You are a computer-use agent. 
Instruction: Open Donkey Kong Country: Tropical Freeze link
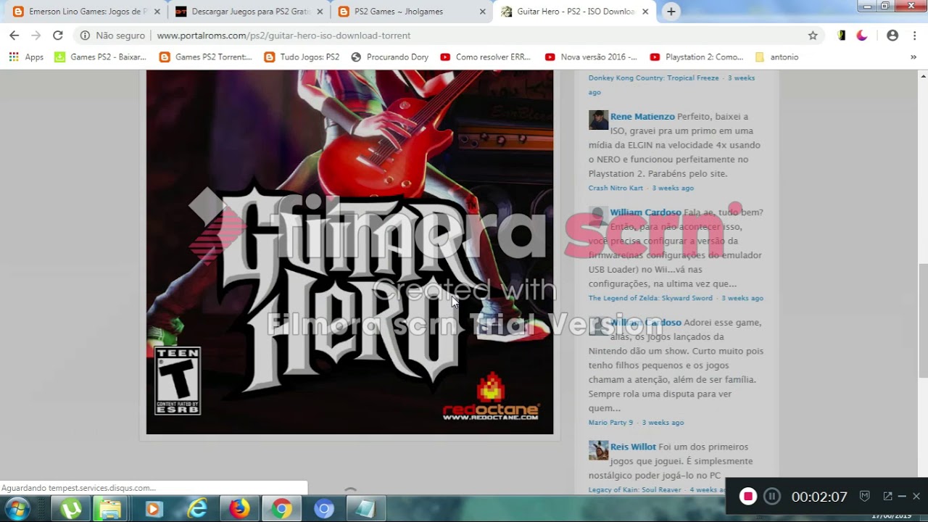(653, 78)
